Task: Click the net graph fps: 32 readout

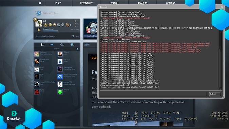Action: pyautogui.click(x=130, y=113)
